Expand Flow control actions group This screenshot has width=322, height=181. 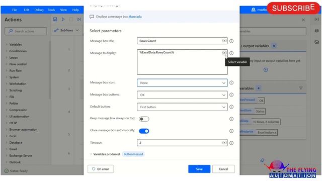pos(7,64)
